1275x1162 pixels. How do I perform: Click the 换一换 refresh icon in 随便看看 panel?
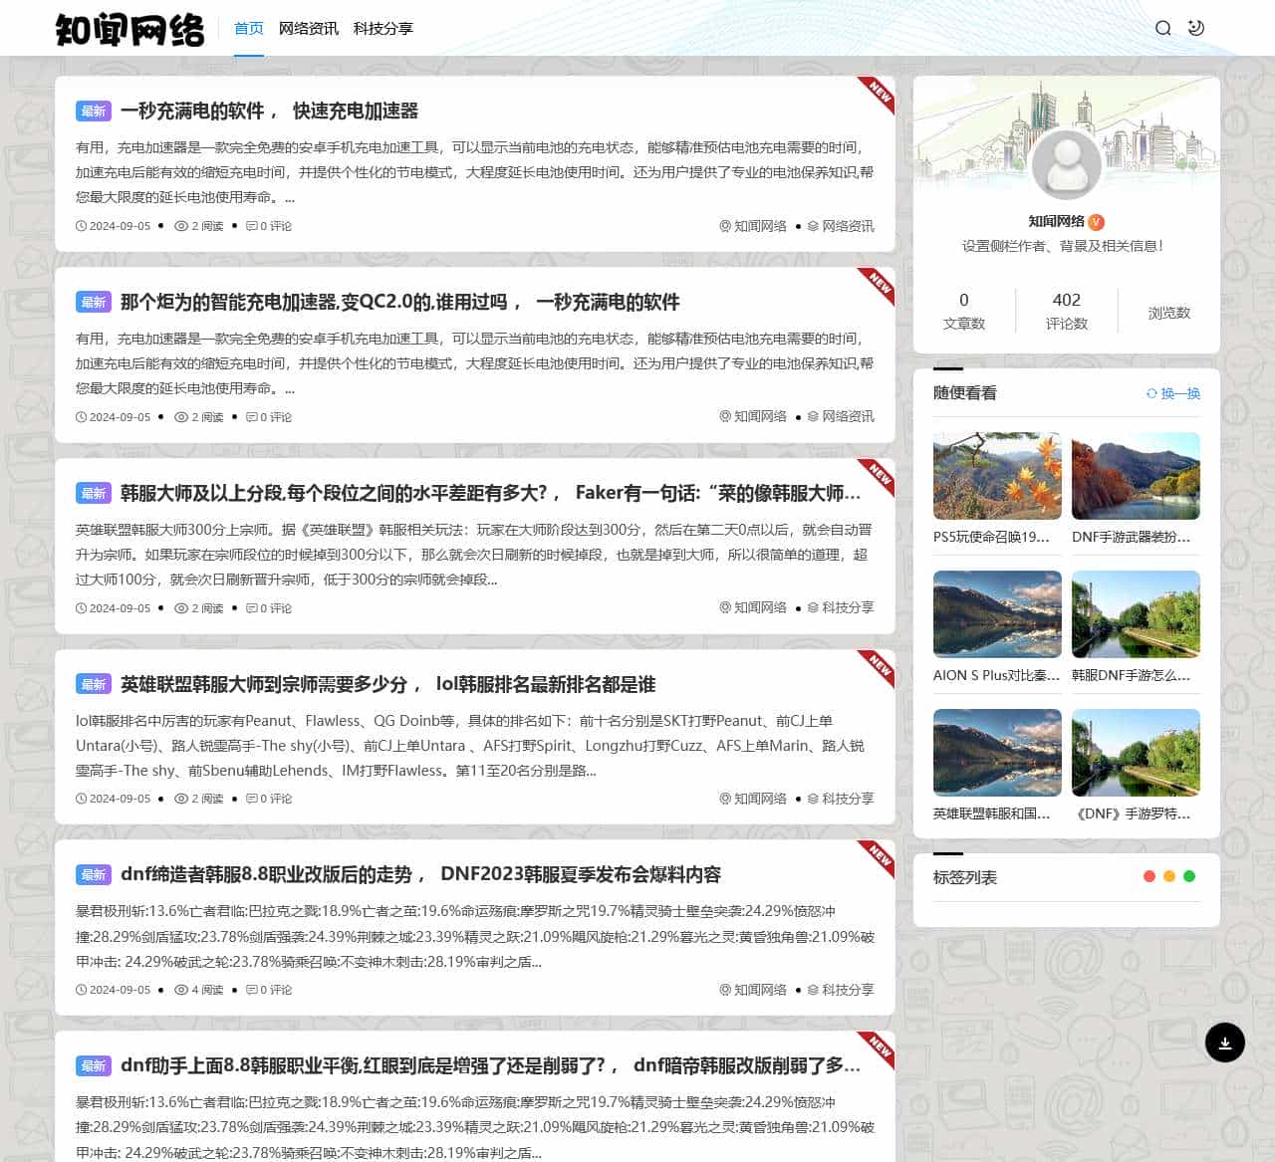coord(1153,393)
